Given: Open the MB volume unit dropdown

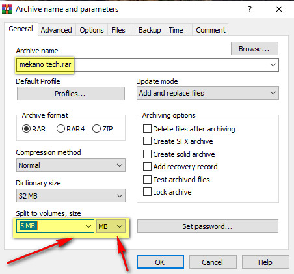Looking at the screenshot, I should click(111, 226).
